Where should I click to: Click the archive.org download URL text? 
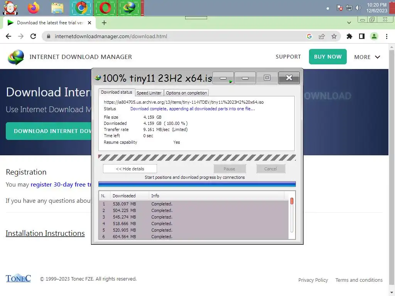point(184,102)
